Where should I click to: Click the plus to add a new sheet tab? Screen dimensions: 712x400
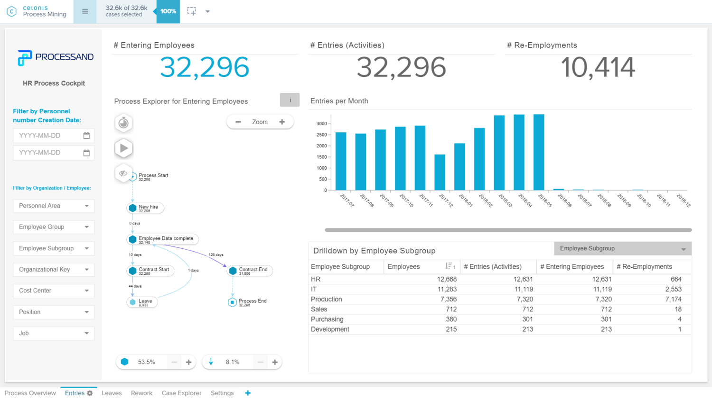[247, 393]
